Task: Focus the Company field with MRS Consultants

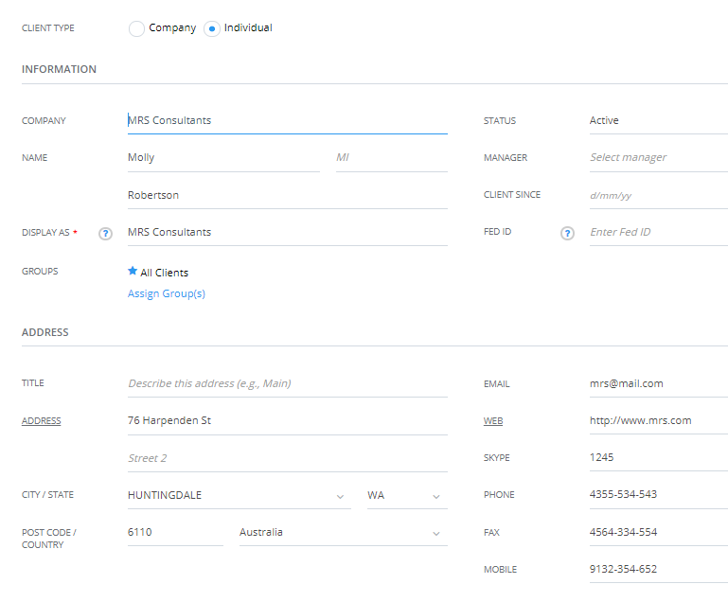Action: click(288, 120)
